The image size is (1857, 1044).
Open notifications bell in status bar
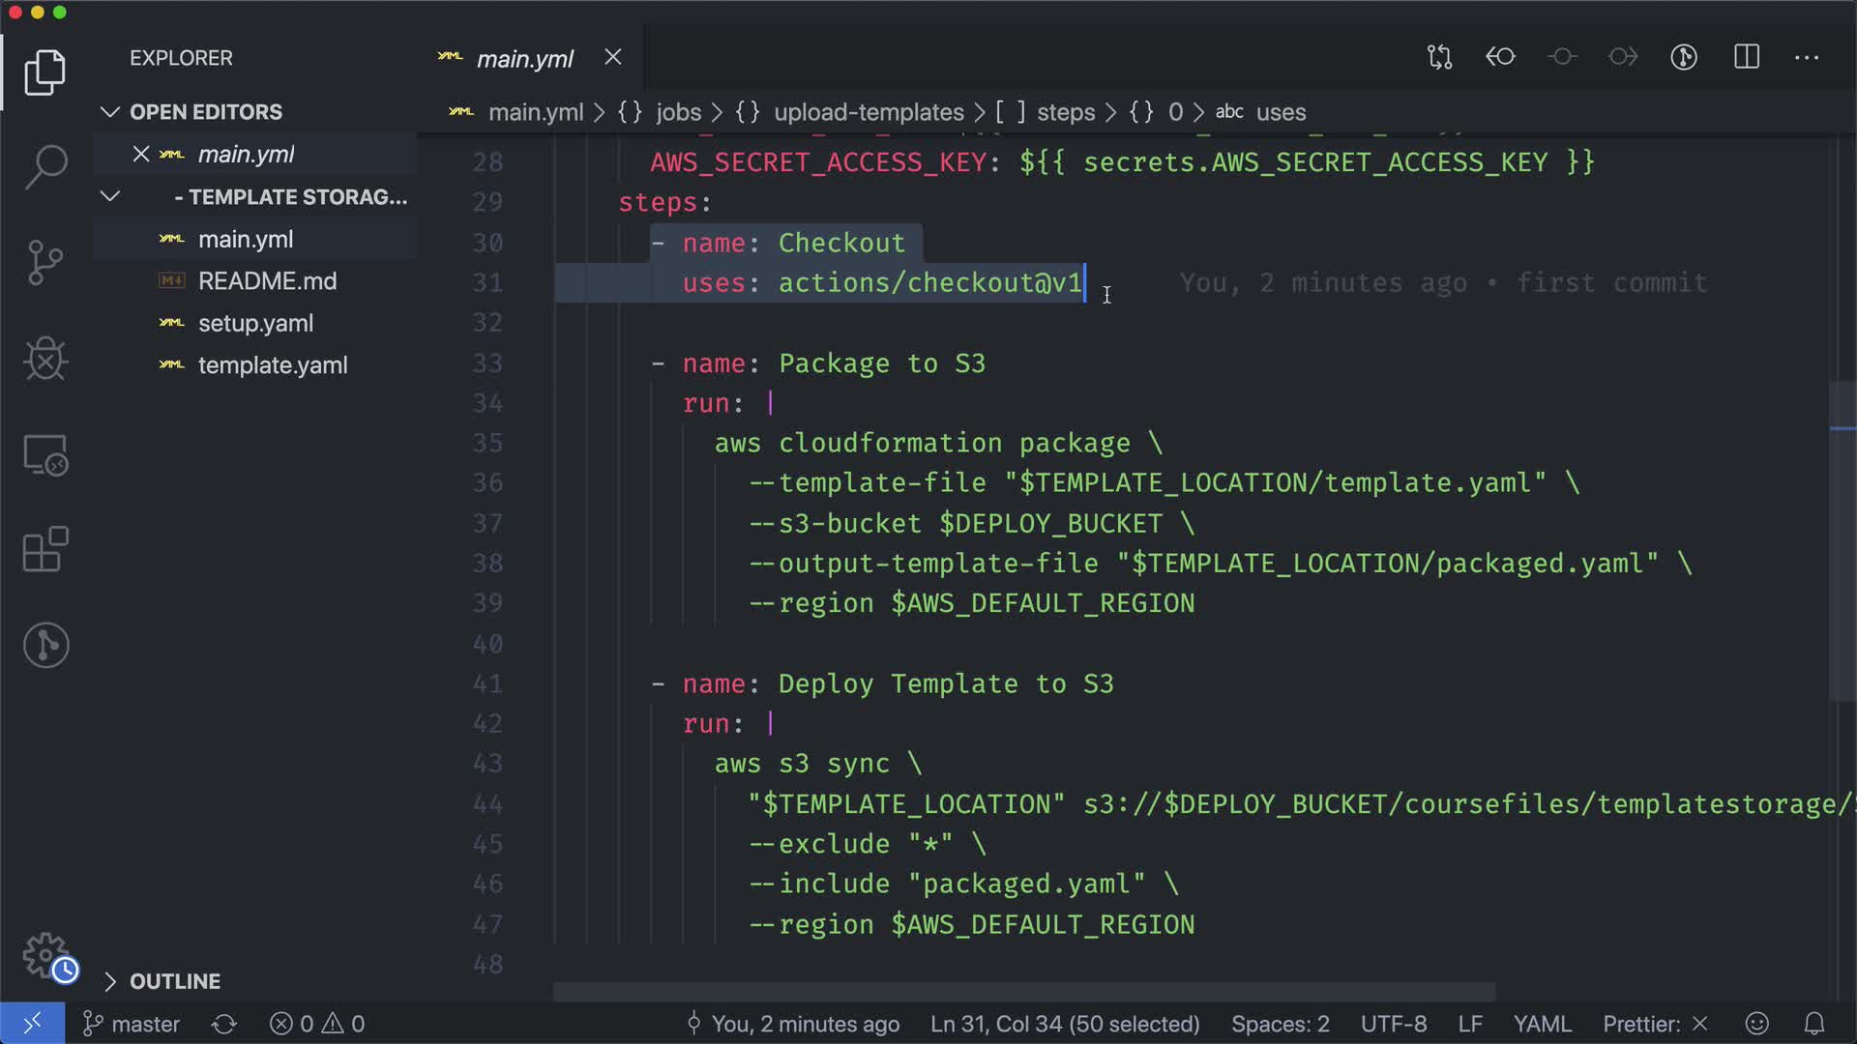[1814, 1024]
